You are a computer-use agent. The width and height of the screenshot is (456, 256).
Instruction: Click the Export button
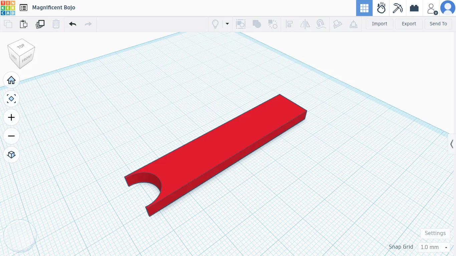click(x=409, y=24)
